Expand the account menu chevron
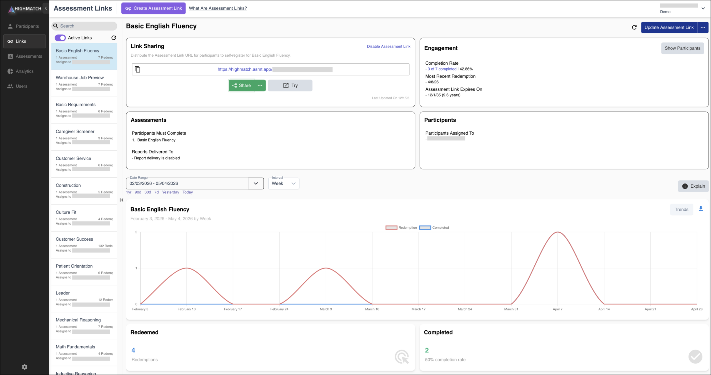This screenshot has height=375, width=711. 703,8
